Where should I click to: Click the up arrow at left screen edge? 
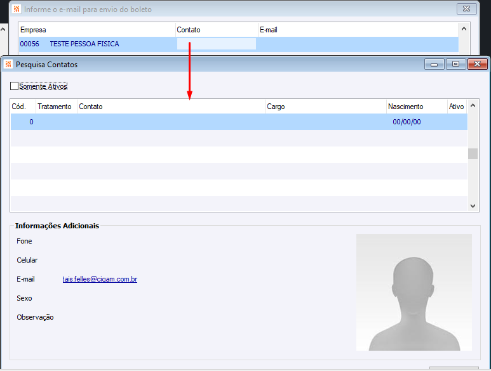point(3,29)
